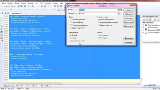Click the Найти button

(129, 10)
